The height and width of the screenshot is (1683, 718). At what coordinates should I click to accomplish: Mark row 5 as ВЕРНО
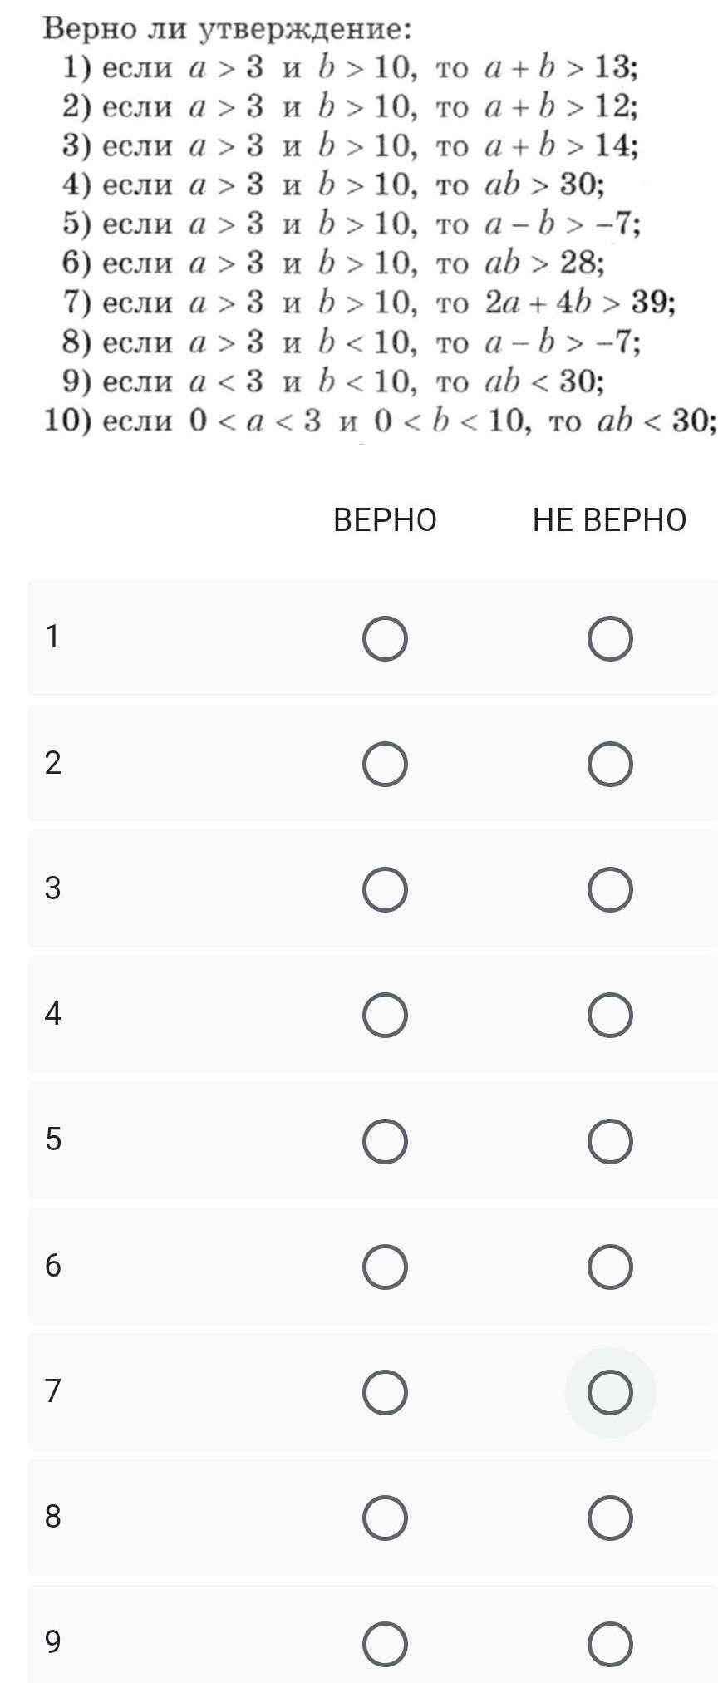(x=385, y=1141)
